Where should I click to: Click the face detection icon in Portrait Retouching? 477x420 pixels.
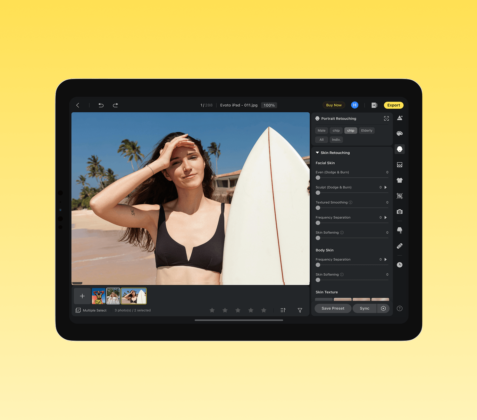click(x=386, y=118)
